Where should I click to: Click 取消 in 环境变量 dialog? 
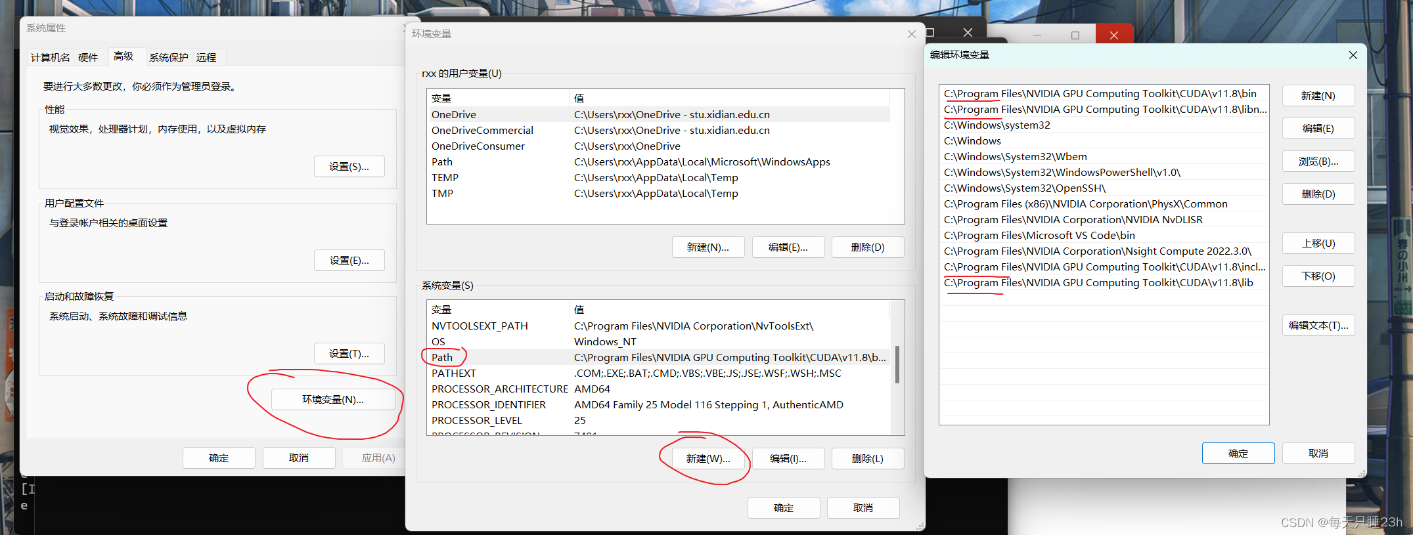coord(863,508)
